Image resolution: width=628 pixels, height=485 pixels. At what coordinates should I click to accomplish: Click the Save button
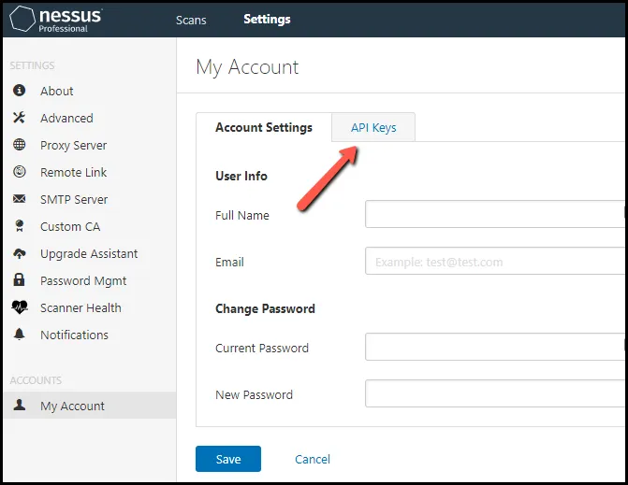tap(228, 459)
